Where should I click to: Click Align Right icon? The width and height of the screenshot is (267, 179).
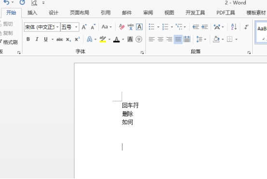click(169, 40)
